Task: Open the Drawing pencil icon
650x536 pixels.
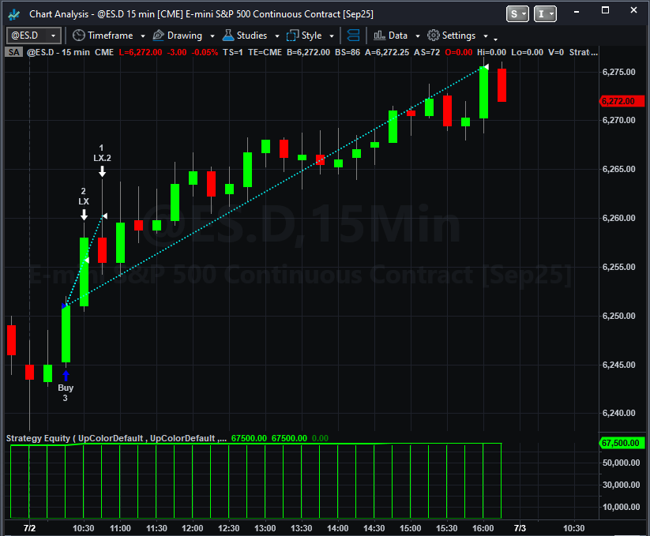Action: click(x=159, y=36)
